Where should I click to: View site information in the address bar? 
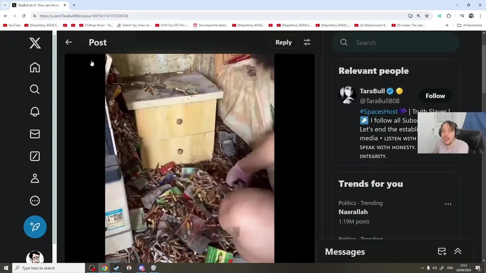pyautogui.click(x=35, y=16)
